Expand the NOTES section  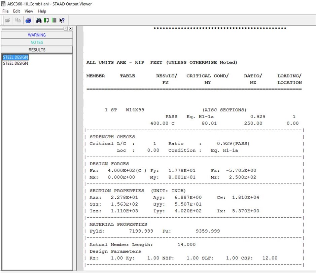point(37,42)
